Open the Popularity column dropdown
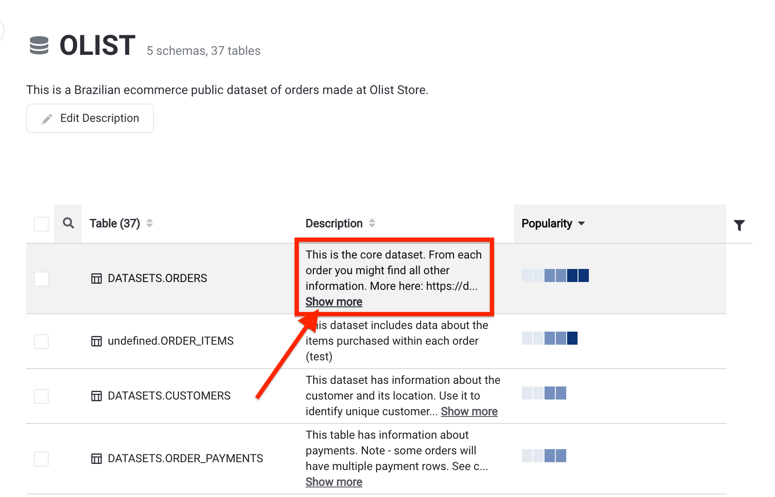The height and width of the screenshot is (497, 775). (581, 224)
